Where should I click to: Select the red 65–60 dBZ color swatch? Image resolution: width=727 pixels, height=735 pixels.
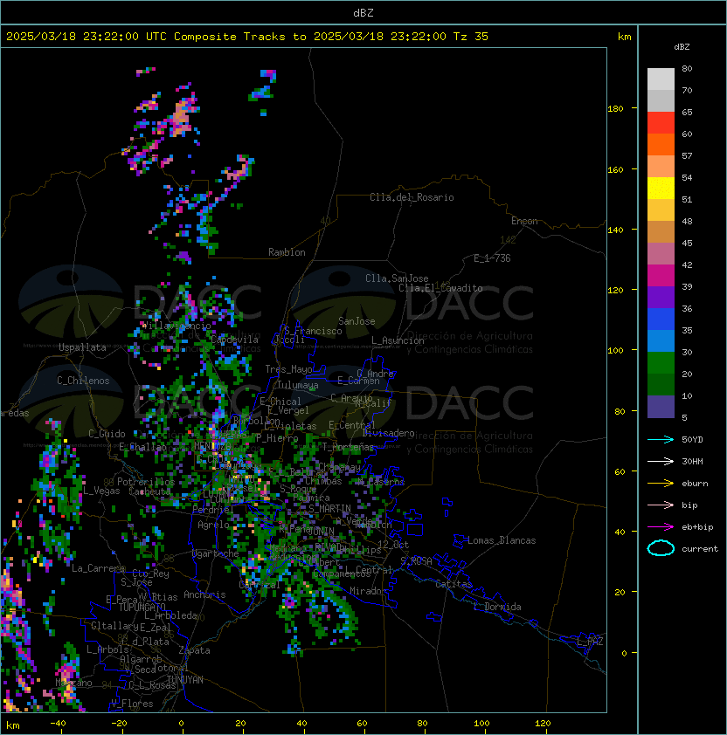pyautogui.click(x=661, y=123)
